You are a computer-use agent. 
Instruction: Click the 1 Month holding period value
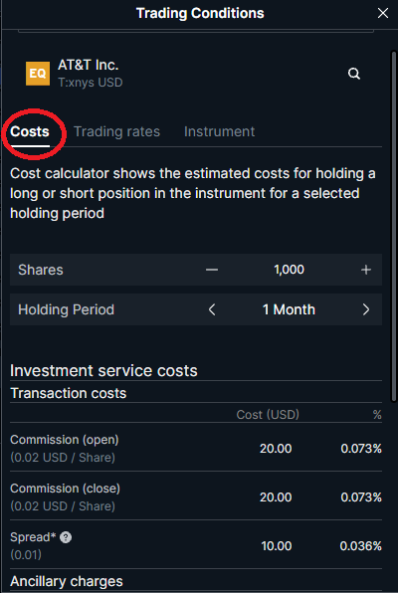tap(289, 309)
